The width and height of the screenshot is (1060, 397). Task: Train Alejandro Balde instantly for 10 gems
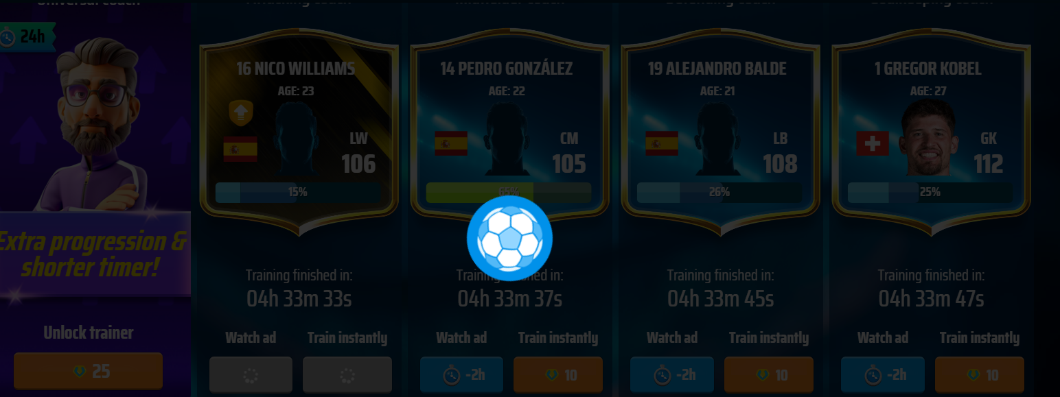tap(769, 374)
